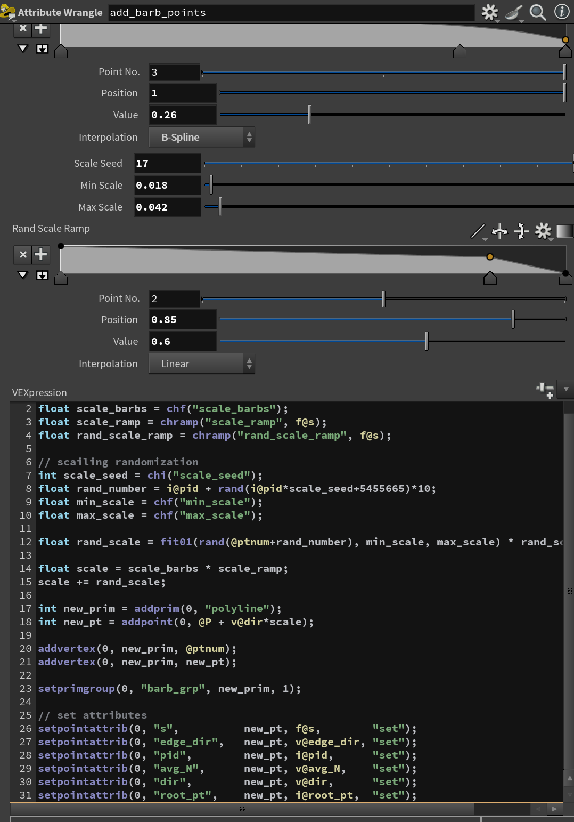Click code line 31 root_pt setpointattrib
This screenshot has width=574, height=822.
(227, 795)
